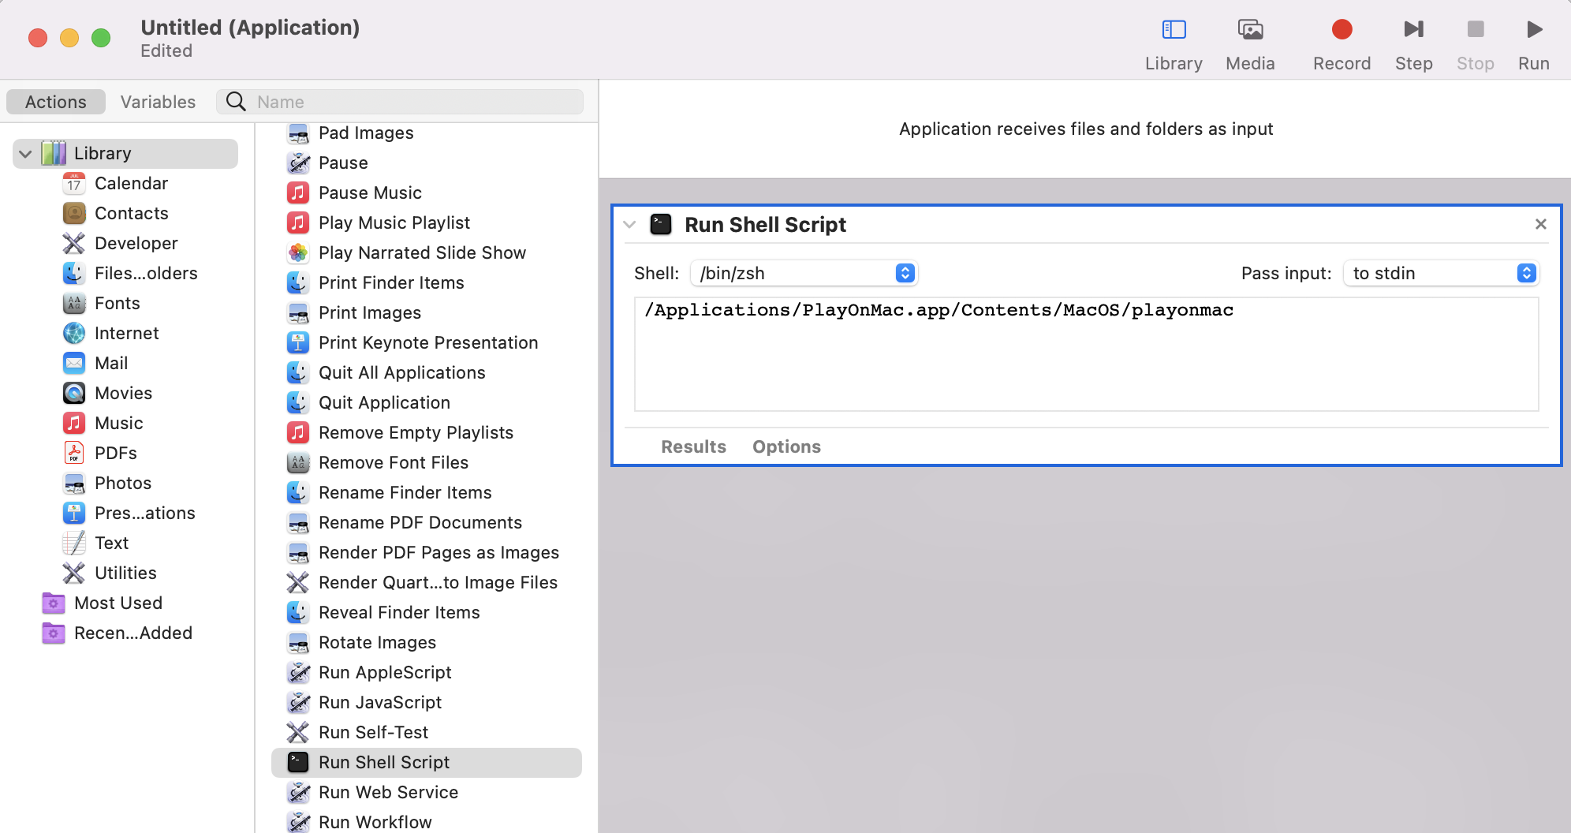The height and width of the screenshot is (833, 1571).
Task: Step through the workflow
Action: point(1413,30)
